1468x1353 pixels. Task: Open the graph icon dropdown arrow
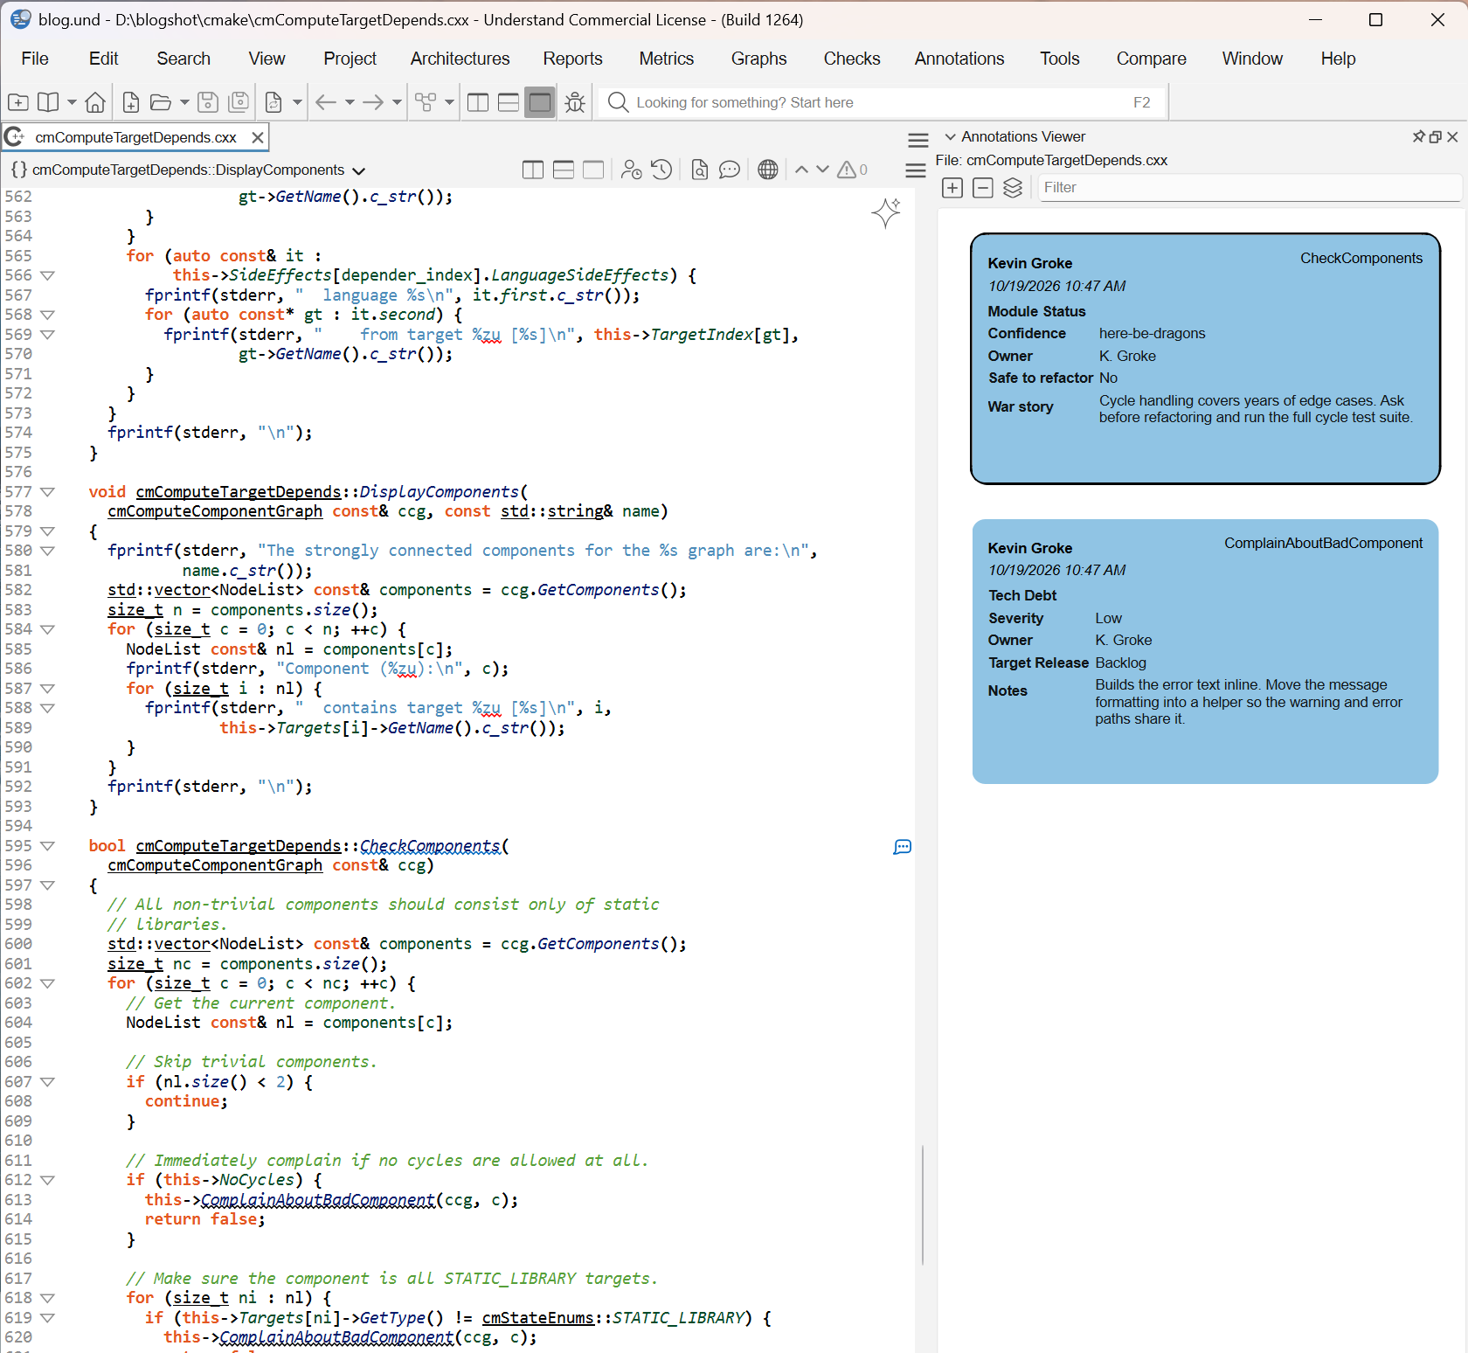(449, 102)
